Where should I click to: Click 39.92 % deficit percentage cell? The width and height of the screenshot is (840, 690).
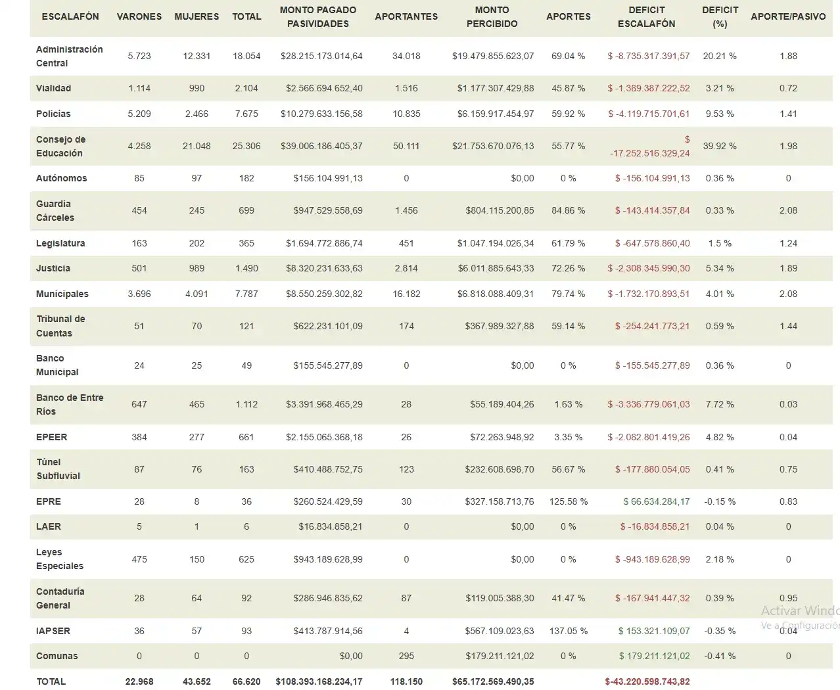click(720, 146)
